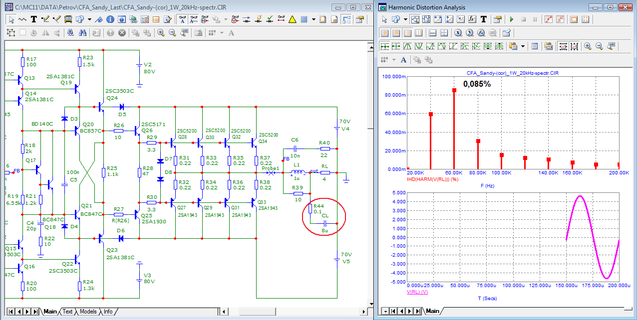
Task: Click the Help mode question icon
Action: click(x=121, y=19)
